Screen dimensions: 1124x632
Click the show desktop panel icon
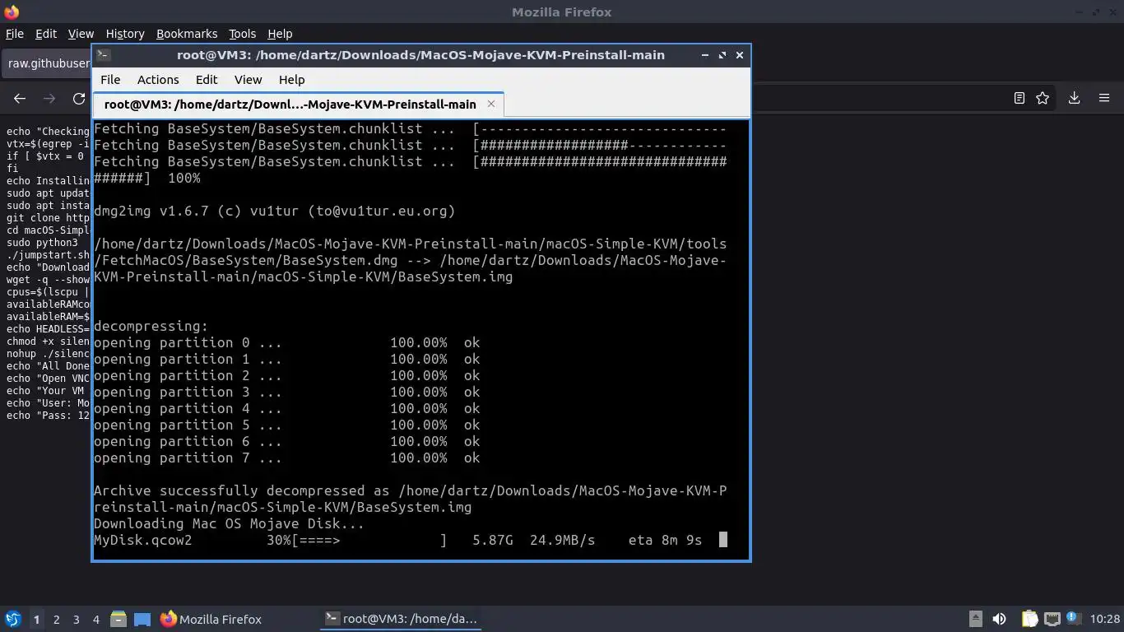click(142, 619)
